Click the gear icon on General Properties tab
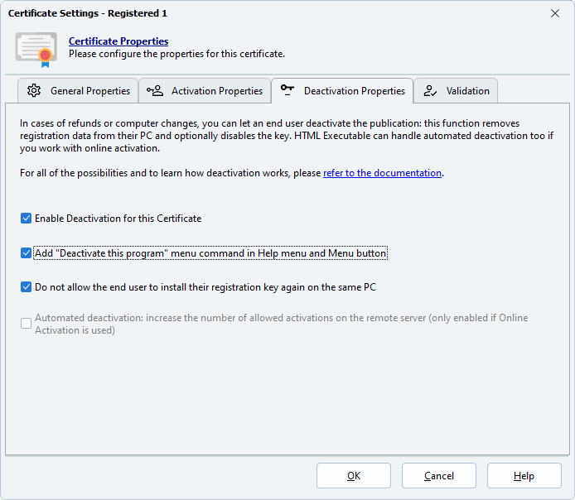575x500 pixels. click(x=34, y=91)
